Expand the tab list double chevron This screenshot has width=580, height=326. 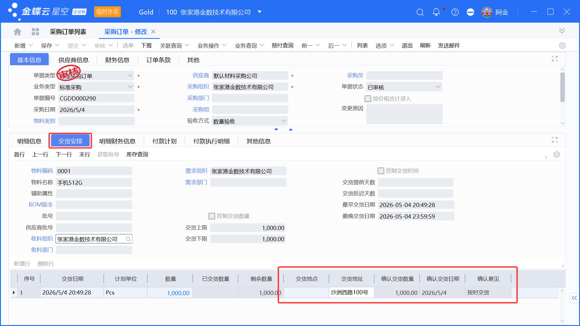pos(562,30)
